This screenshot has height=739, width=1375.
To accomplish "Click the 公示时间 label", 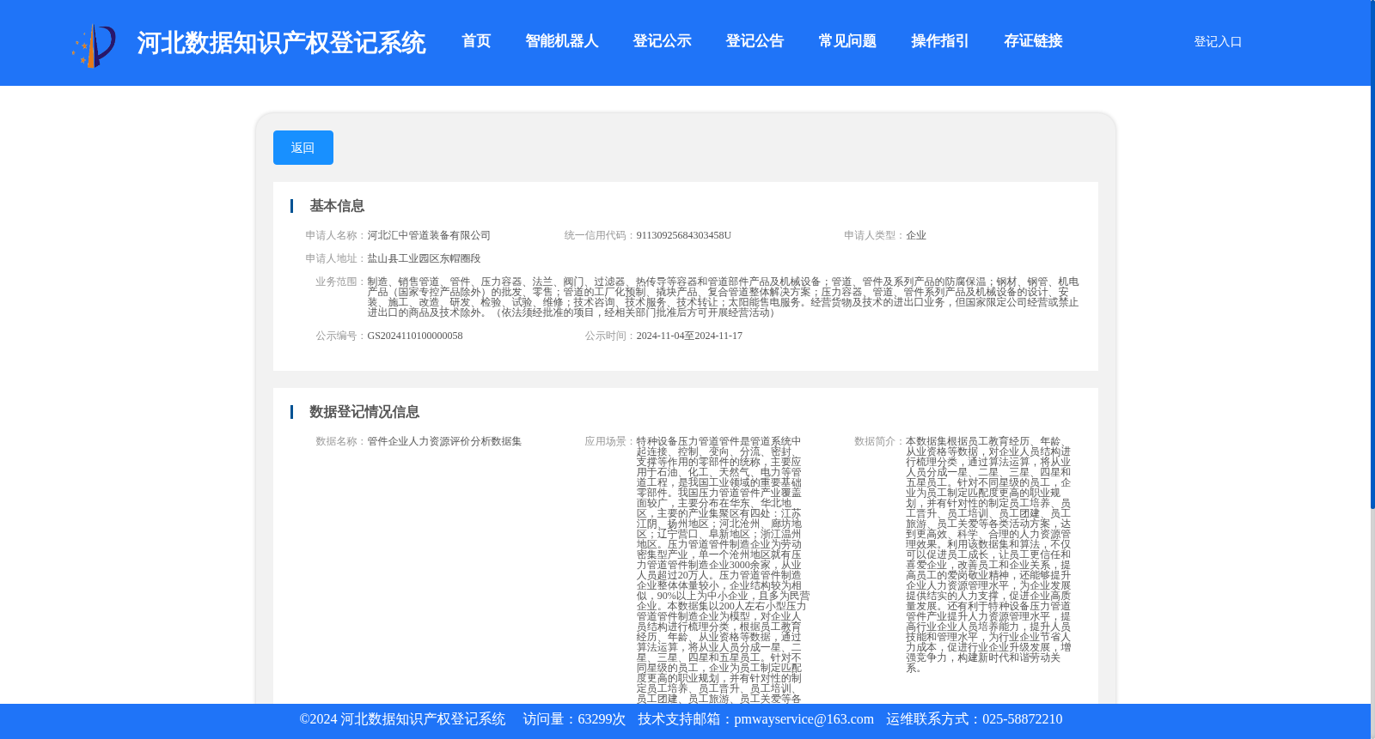I will tap(610, 336).
